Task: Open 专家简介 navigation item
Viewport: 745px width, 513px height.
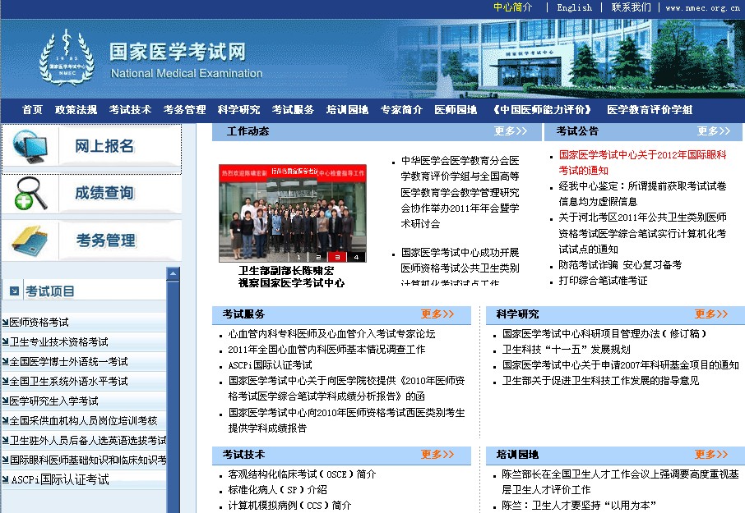Action: click(401, 110)
